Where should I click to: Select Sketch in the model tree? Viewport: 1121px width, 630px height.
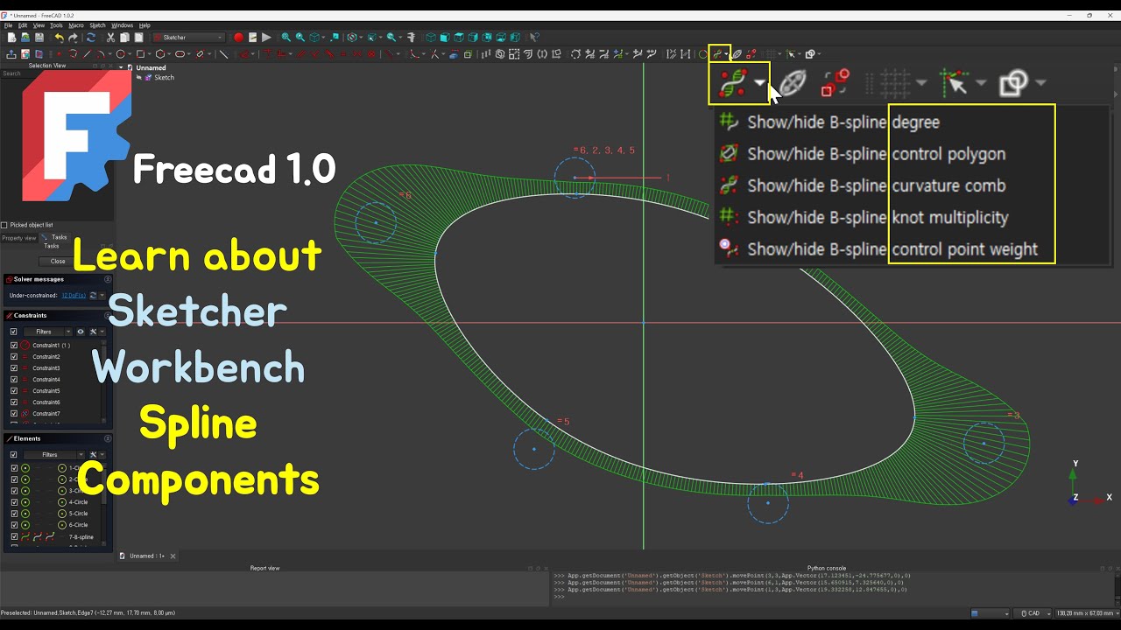tap(164, 78)
